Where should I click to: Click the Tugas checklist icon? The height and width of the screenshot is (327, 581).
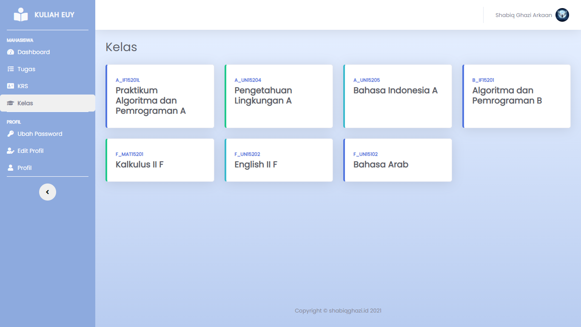(x=11, y=69)
